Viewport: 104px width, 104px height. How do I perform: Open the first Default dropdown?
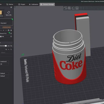(4, 73)
